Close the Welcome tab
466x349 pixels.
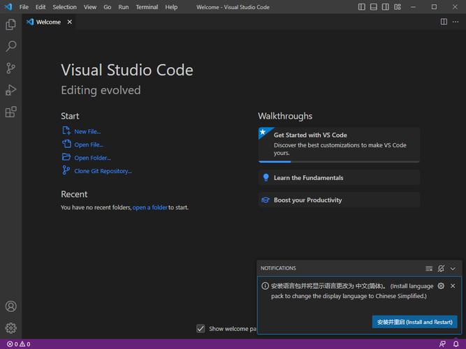(x=70, y=22)
